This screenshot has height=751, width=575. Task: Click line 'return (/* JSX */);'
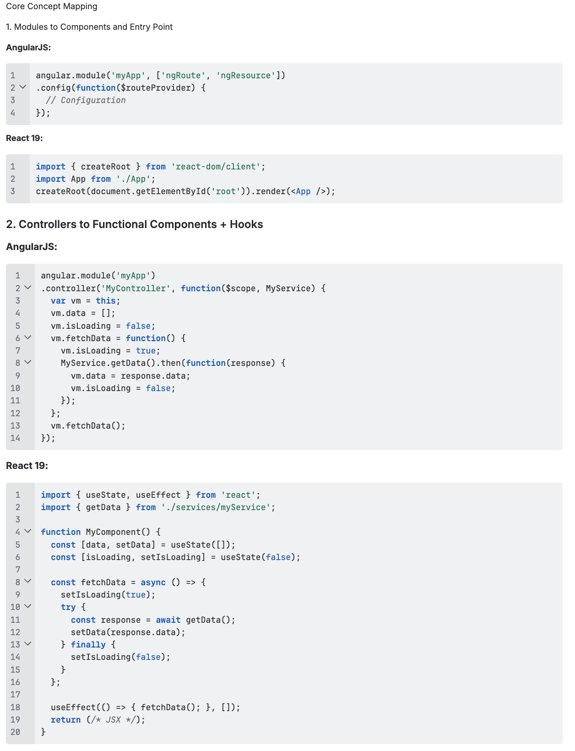click(x=98, y=720)
